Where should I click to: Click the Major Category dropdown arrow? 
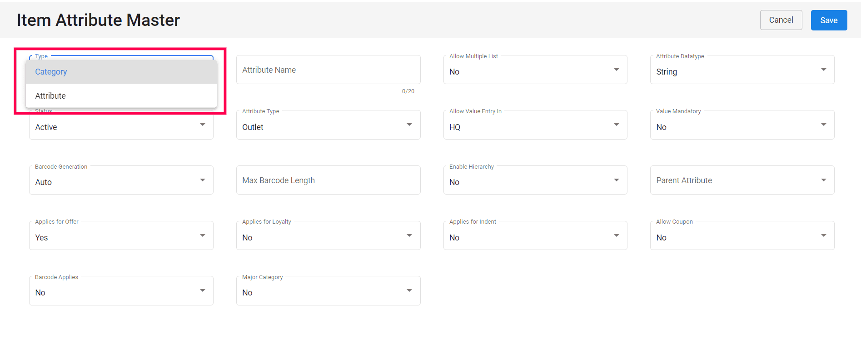409,291
